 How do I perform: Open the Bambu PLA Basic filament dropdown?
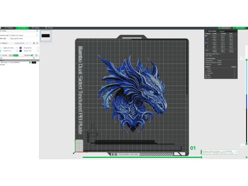click(x=9, y=48)
